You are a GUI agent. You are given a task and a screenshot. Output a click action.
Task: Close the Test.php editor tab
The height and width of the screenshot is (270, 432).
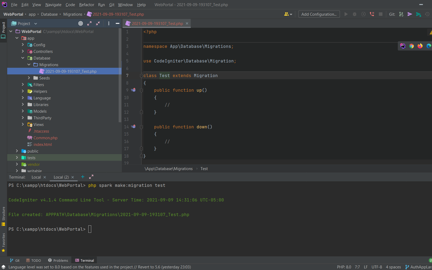187,23
